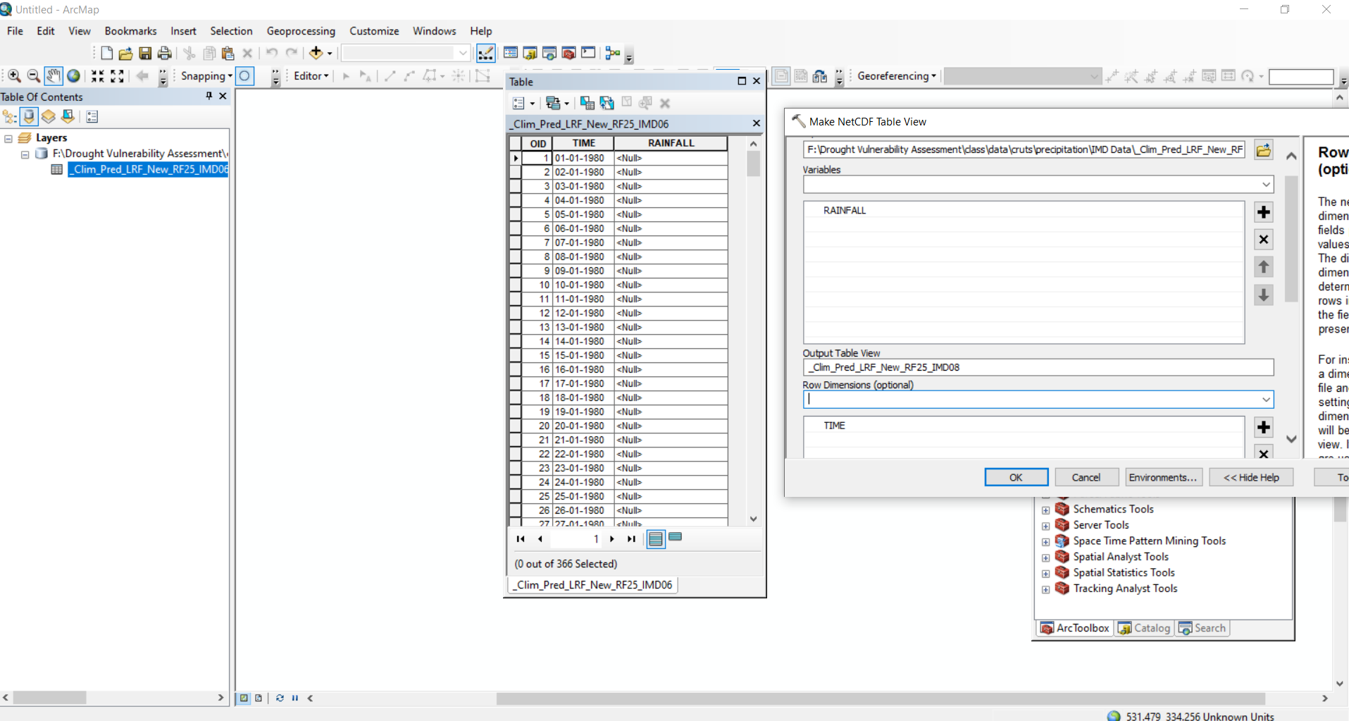Save the map document

pos(145,53)
